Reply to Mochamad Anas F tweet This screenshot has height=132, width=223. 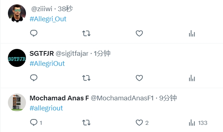[36, 123]
